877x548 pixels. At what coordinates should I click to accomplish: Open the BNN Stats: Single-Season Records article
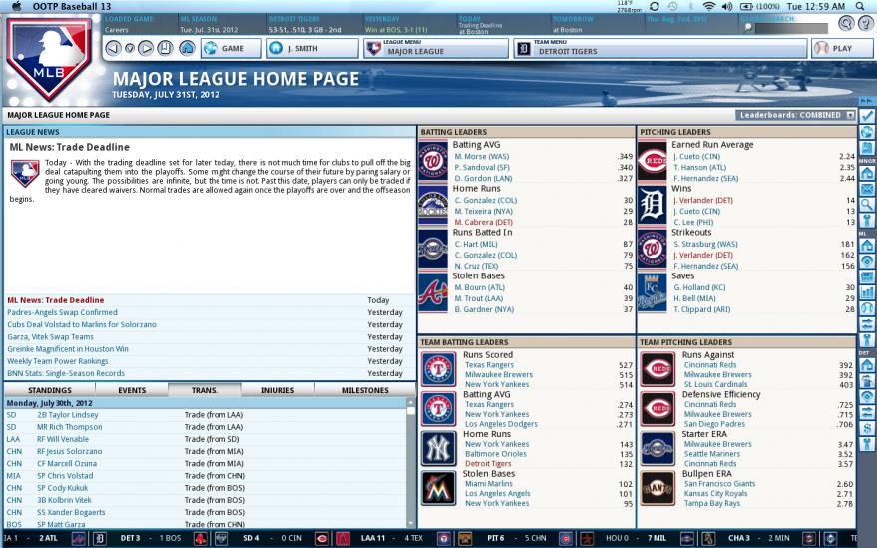(66, 373)
